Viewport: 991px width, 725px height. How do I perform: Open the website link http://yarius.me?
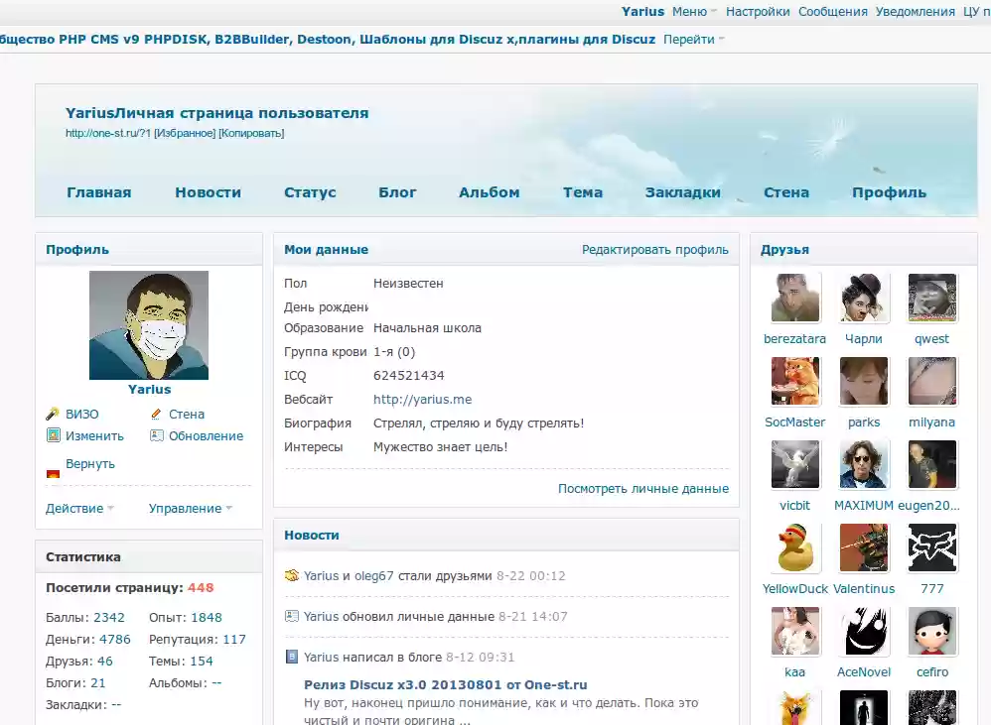click(422, 399)
